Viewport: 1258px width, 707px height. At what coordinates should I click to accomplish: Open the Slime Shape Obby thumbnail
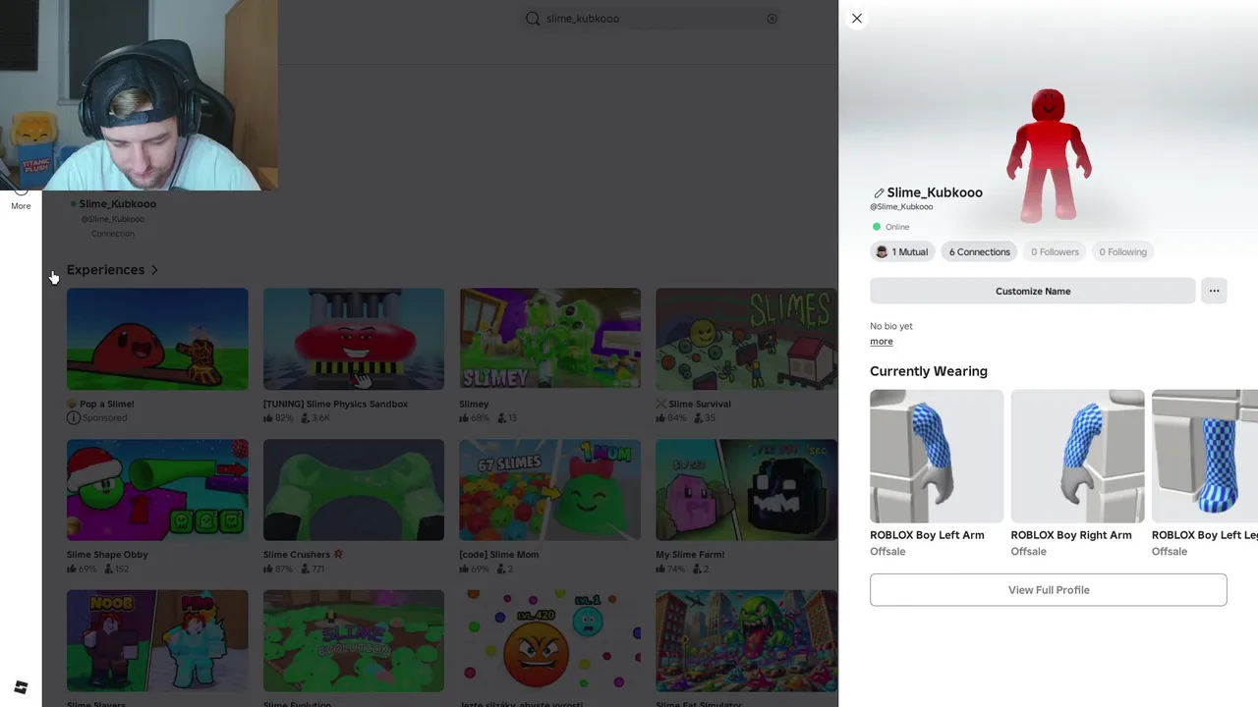(157, 490)
